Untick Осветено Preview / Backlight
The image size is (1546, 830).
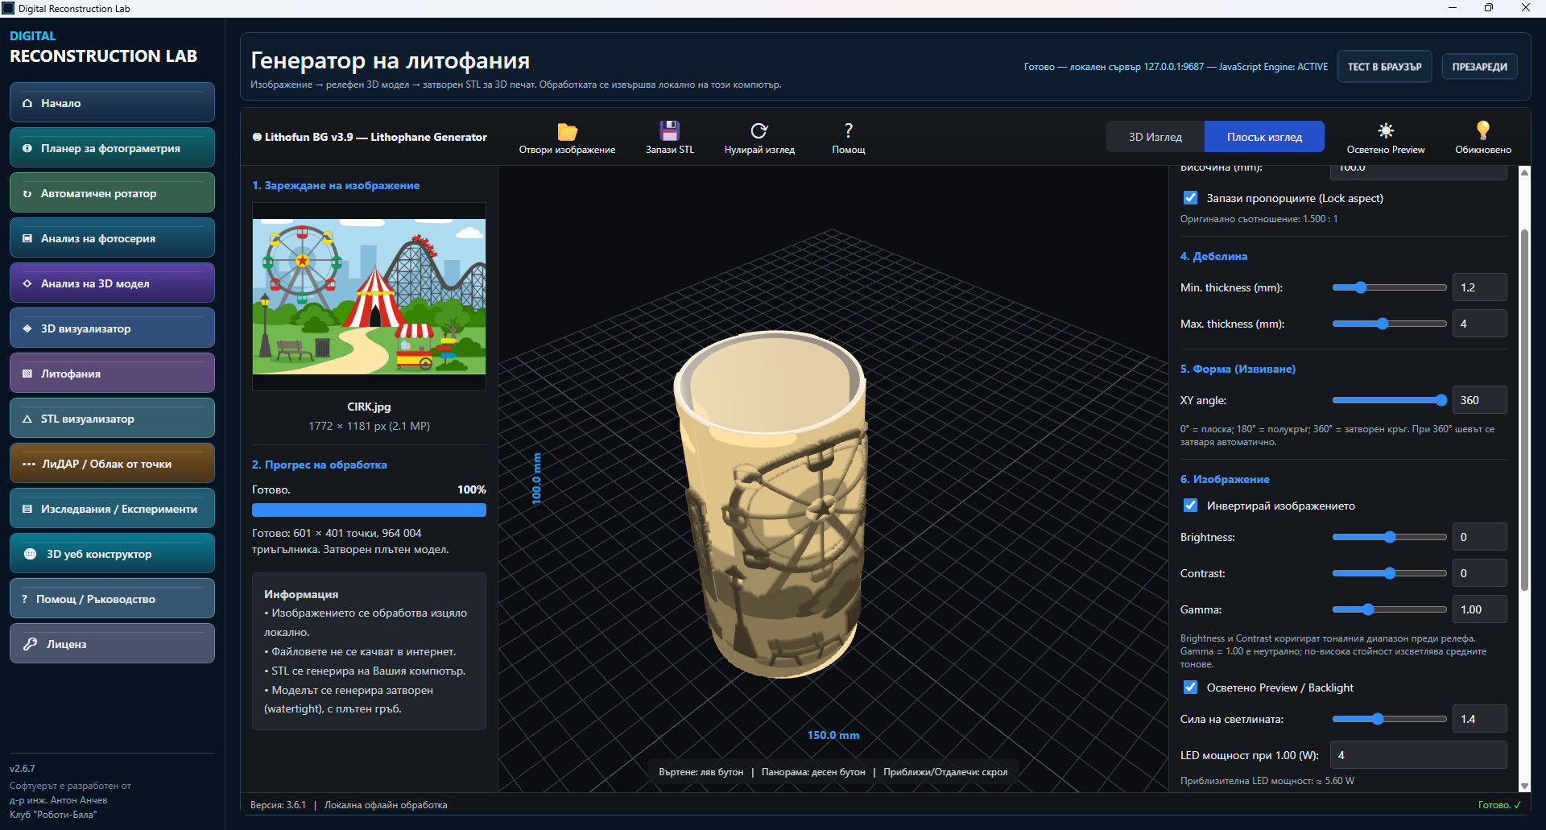click(1190, 688)
